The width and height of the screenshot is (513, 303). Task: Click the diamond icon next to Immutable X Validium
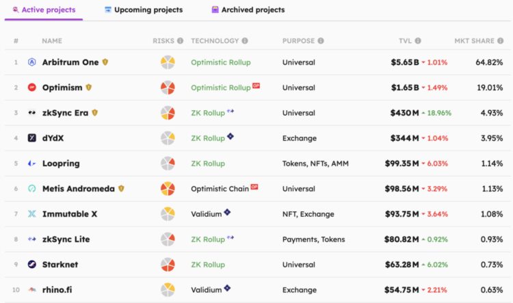(227, 212)
